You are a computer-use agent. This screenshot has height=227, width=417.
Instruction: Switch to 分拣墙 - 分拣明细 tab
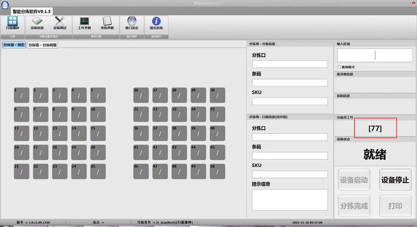(x=43, y=45)
